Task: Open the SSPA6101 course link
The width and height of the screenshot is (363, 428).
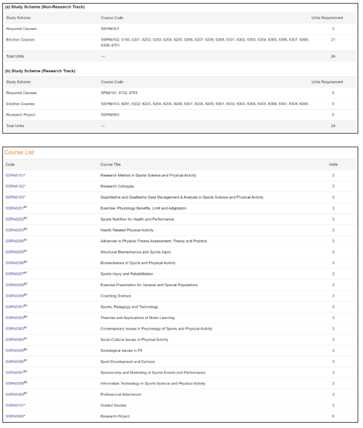Action: coord(15,175)
